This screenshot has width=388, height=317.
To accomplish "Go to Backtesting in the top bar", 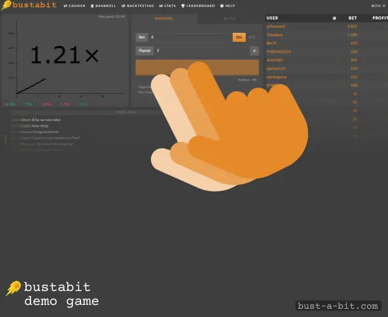I will 138,6.
